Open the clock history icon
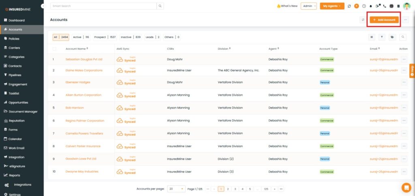This screenshot has width=415, height=196. pyautogui.click(x=364, y=6)
